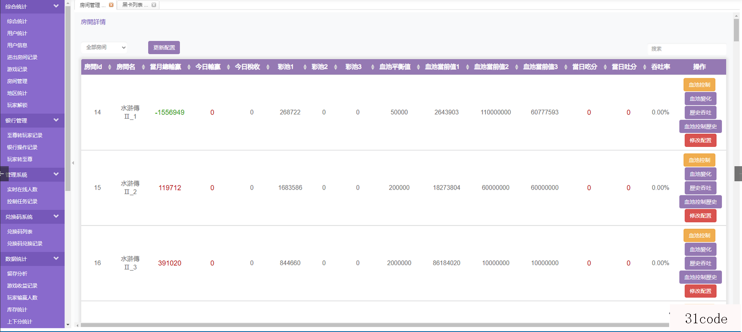Sort table by 房間Id column arrows
This screenshot has width=742, height=332.
109,67
